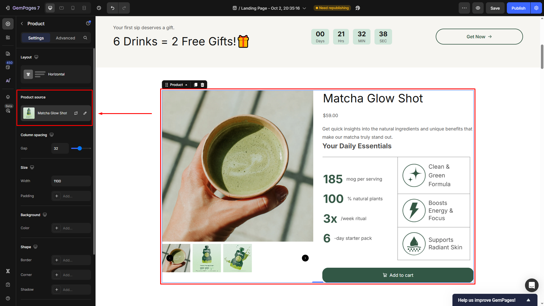The image size is (544, 306).
Task: Click the Add to cart button
Action: pyautogui.click(x=398, y=275)
